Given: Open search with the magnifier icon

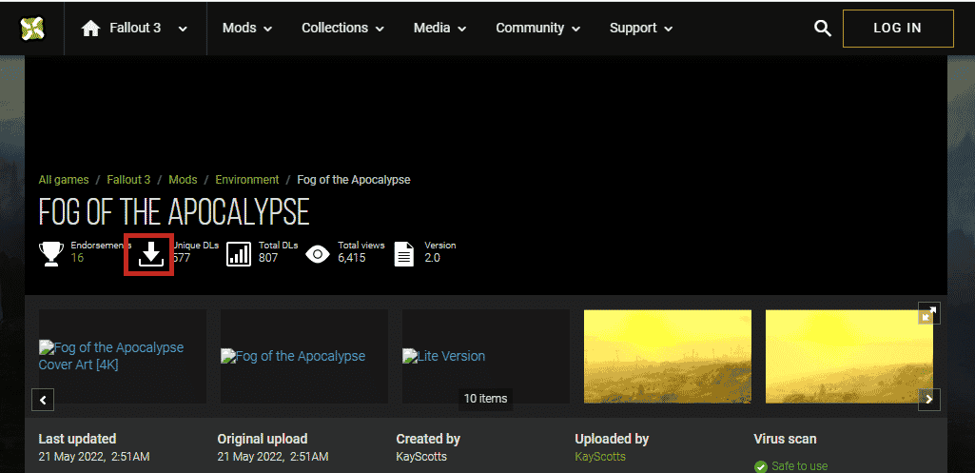Looking at the screenshot, I should point(823,29).
